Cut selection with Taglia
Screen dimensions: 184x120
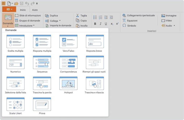click(81, 15)
